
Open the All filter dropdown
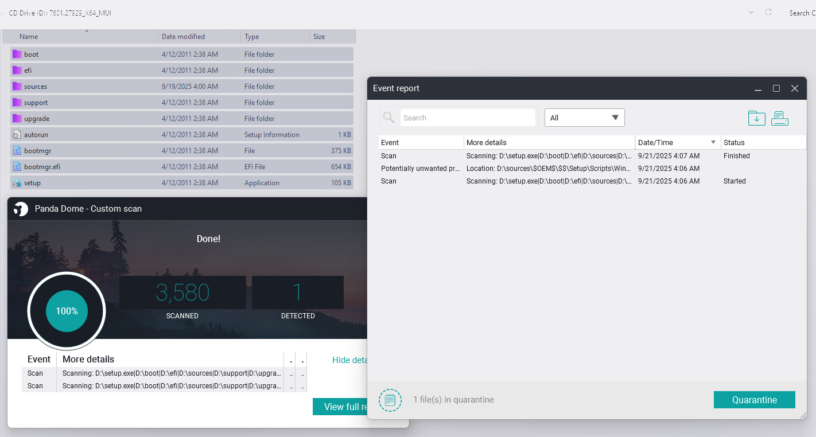pyautogui.click(x=584, y=118)
